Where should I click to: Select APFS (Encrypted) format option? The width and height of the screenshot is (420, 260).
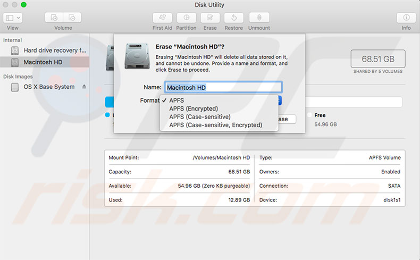point(194,108)
